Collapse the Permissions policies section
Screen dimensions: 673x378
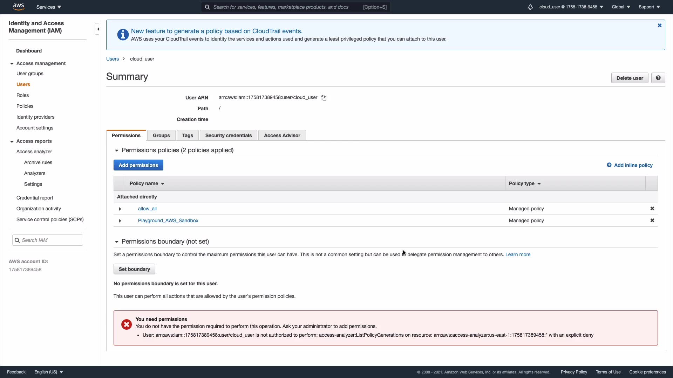point(117,150)
